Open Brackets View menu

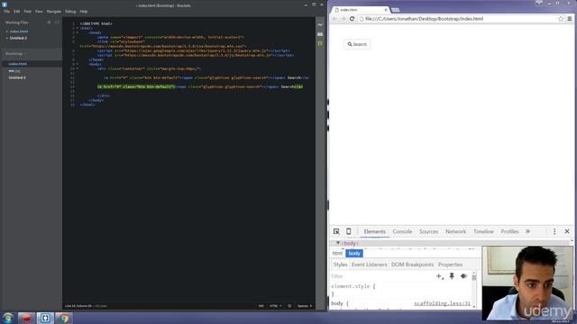39,12
